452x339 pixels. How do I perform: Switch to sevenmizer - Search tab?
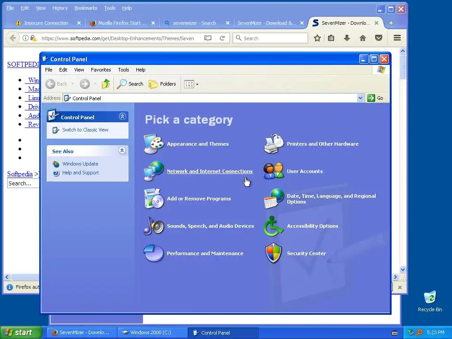pos(194,23)
